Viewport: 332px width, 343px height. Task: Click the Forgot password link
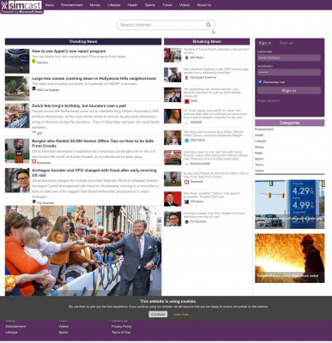coord(269,100)
